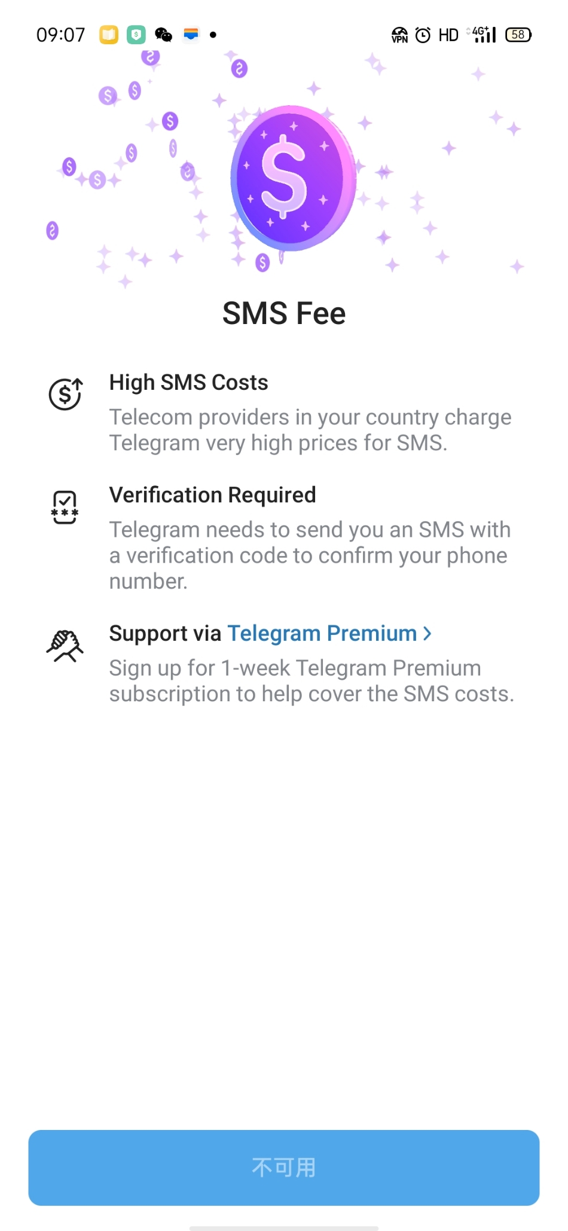The width and height of the screenshot is (568, 1231).
Task: Tap the High SMS Costs dollar icon
Action: click(x=65, y=394)
